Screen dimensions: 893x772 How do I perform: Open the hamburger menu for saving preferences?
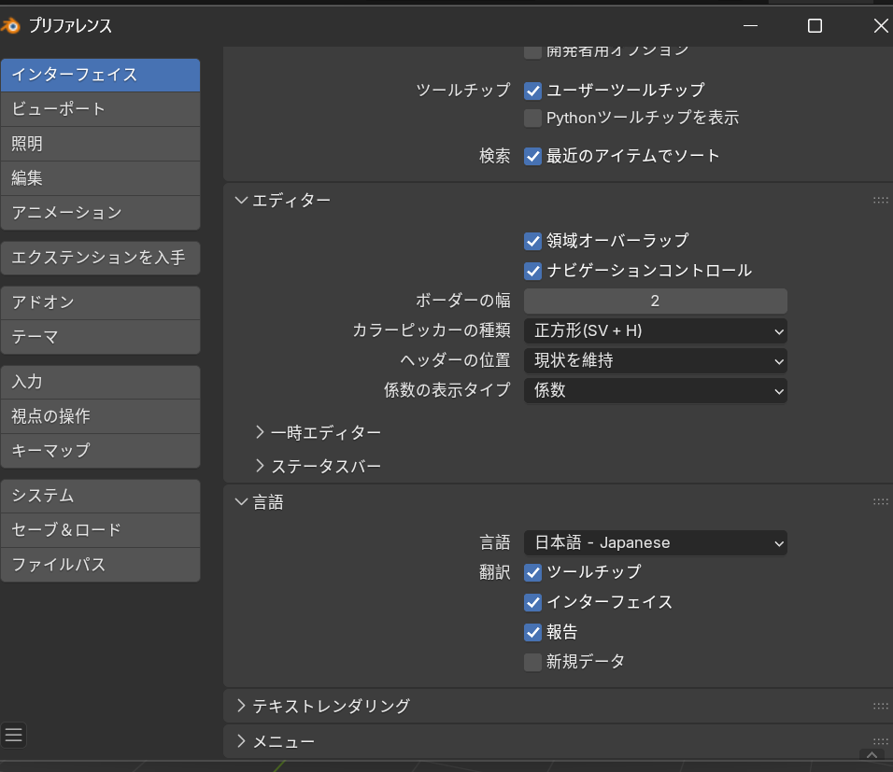(x=13, y=735)
